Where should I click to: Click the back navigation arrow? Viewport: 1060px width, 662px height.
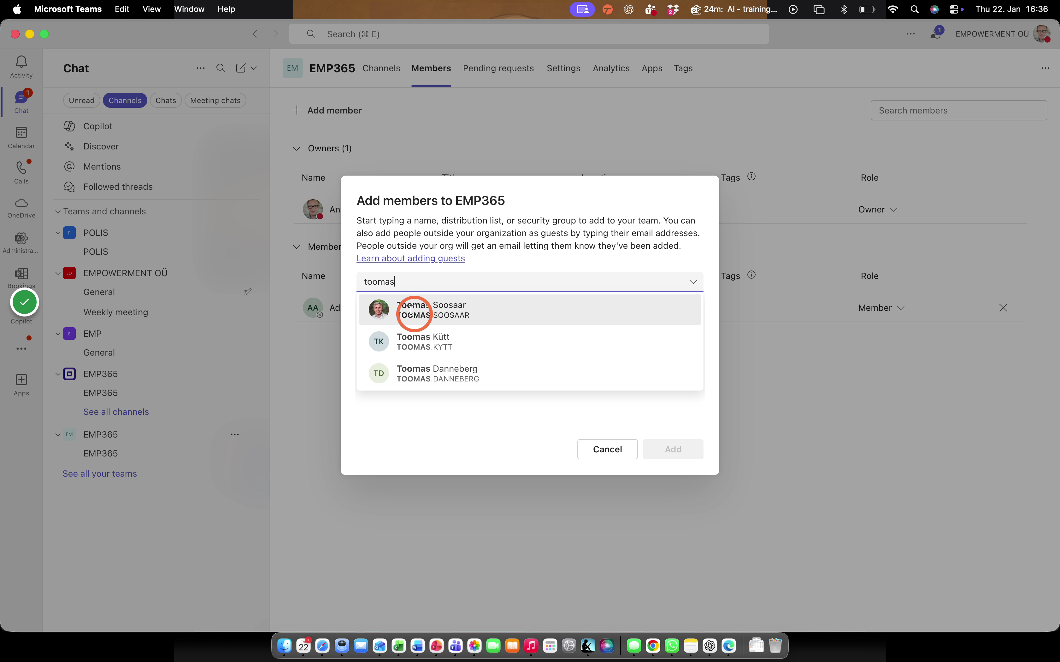[x=255, y=34]
